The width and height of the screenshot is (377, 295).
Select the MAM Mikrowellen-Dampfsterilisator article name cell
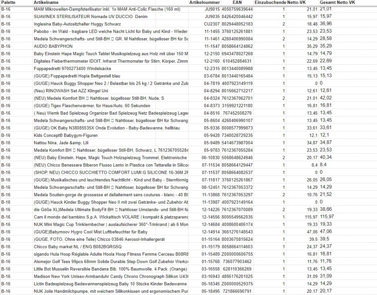(x=107, y=9)
